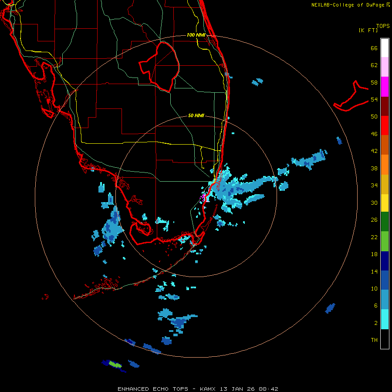Viewport: 392px width, 392px height.
Task: Click the yellow 30 kft legend swatch
Action: 385,203
